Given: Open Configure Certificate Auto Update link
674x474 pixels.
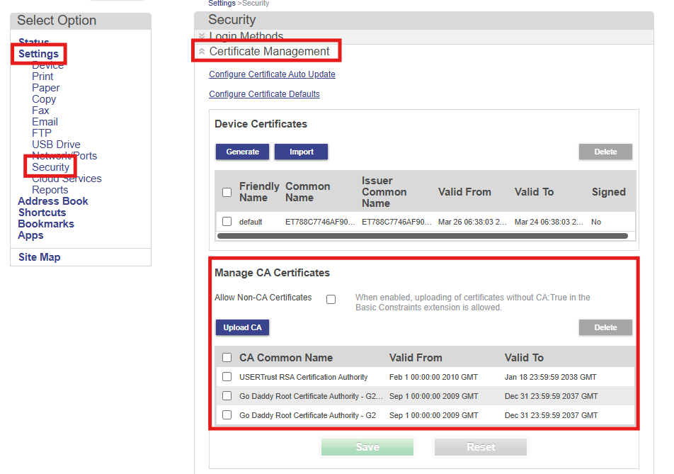Looking at the screenshot, I should [272, 74].
